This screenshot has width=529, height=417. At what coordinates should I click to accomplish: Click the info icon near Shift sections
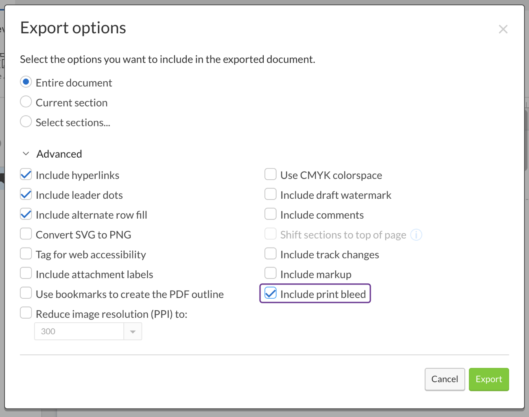coord(416,235)
